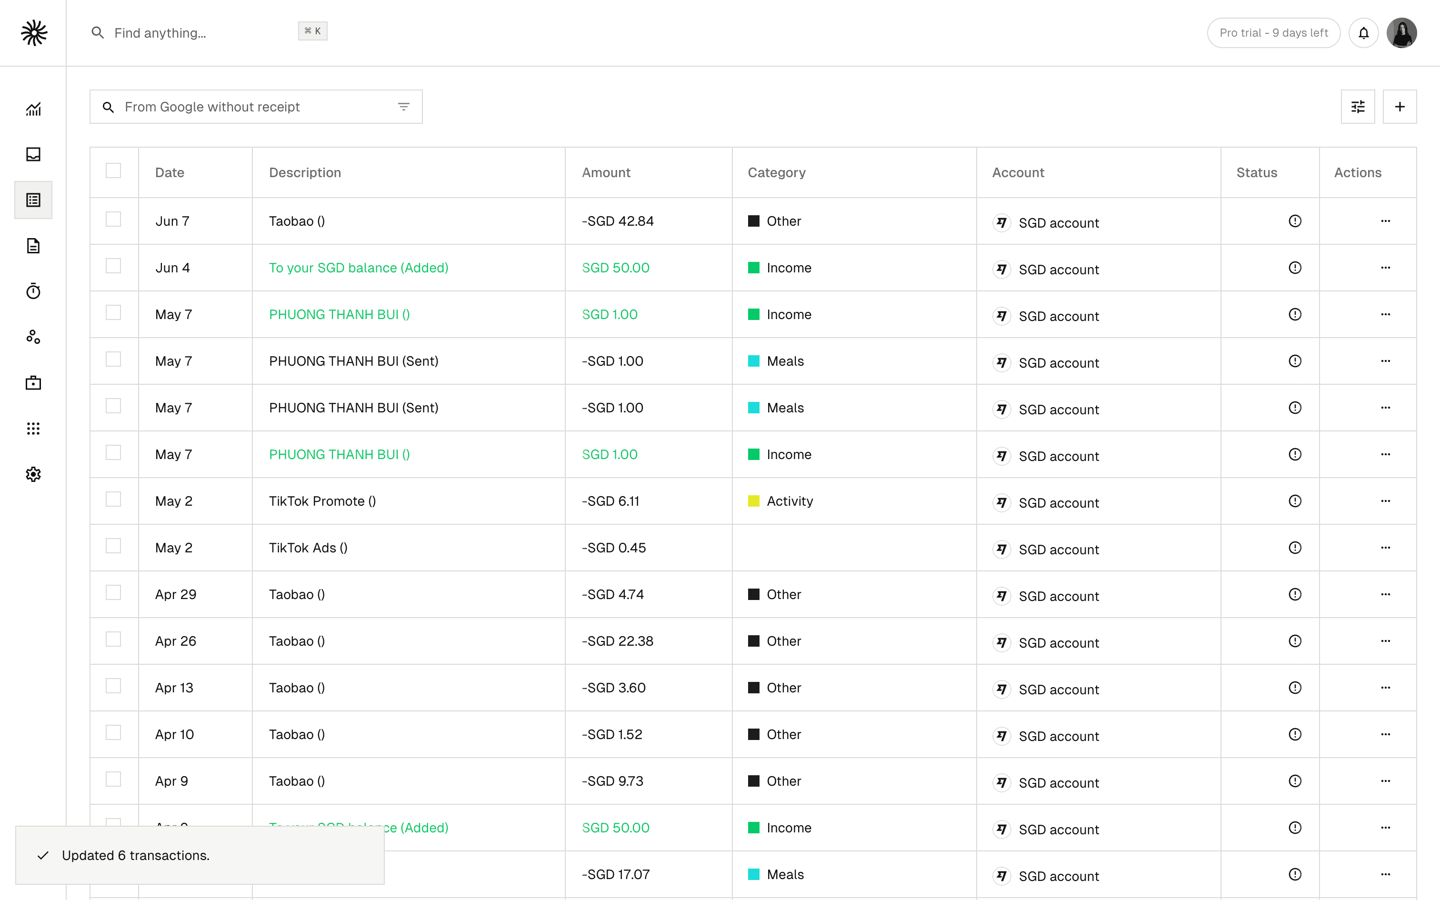Open actions menu for TikTok Ads row

[1385, 548]
